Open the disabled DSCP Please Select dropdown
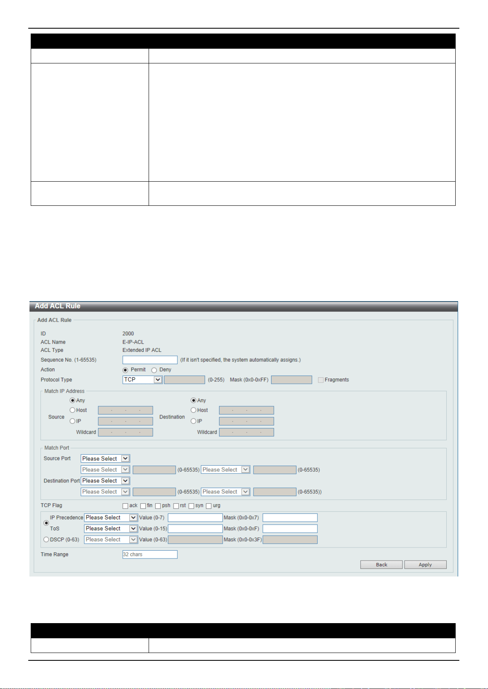This screenshot has width=488, height=689. [111, 540]
